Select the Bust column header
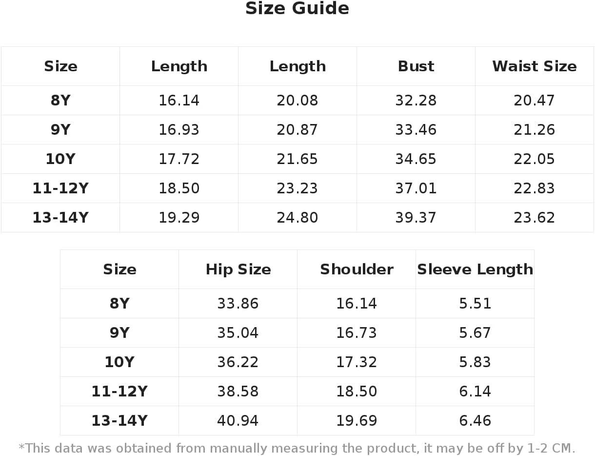This screenshot has width=595, height=456. click(416, 66)
